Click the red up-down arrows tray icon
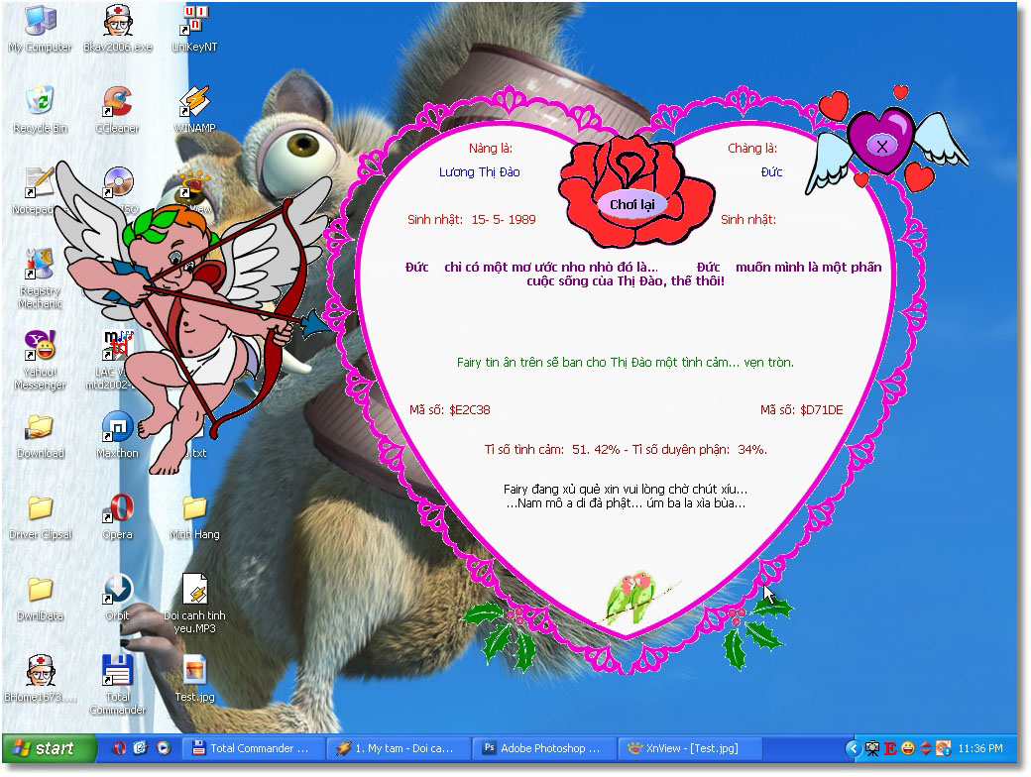 pos(926,748)
